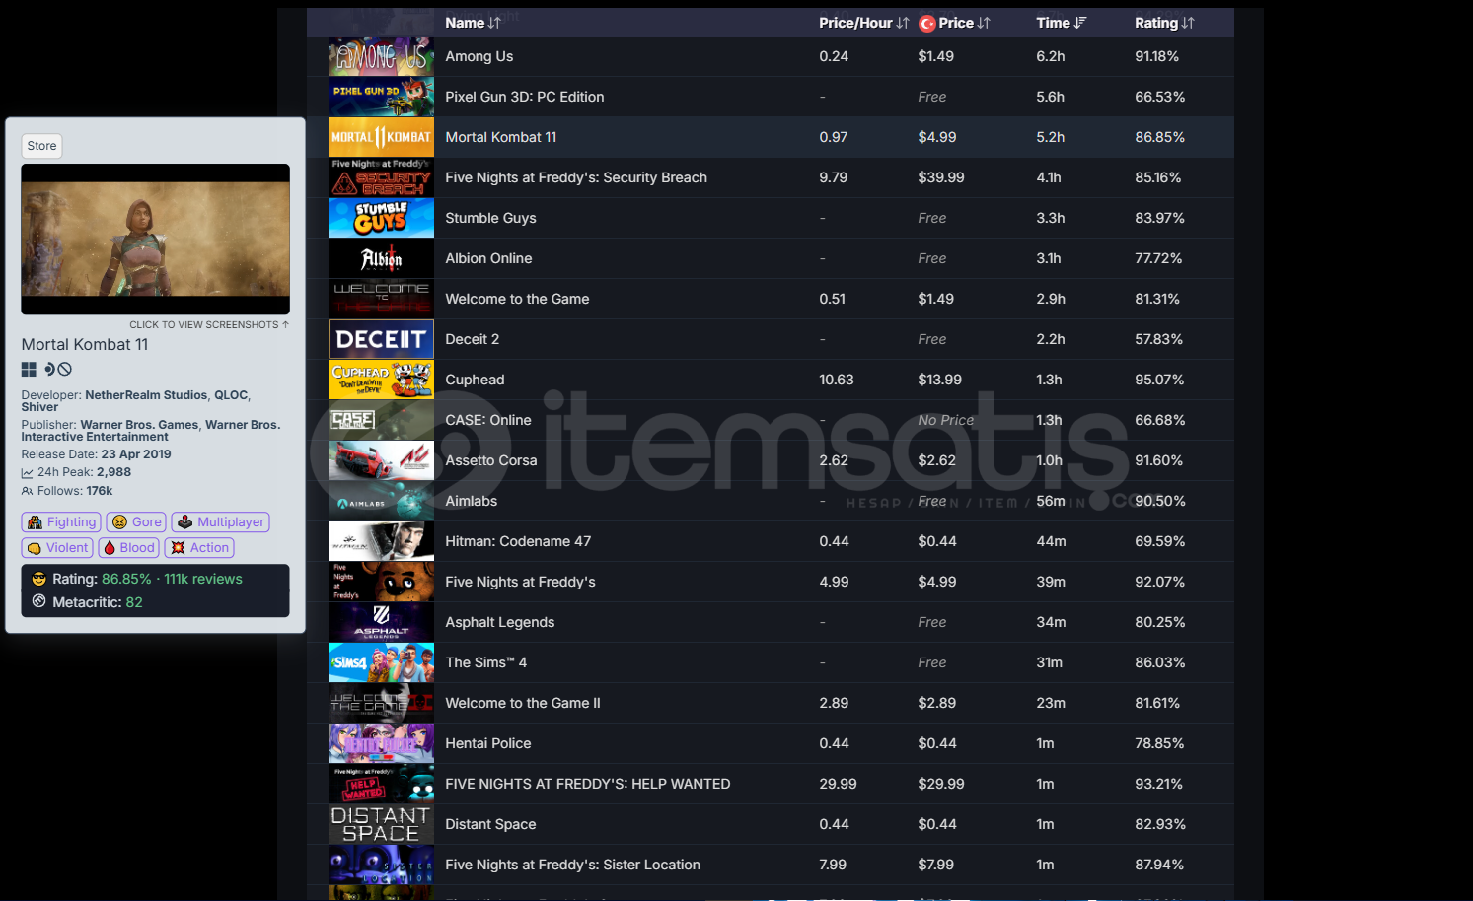This screenshot has width=1473, height=901.
Task: Click the sunglasses emoji beside Rating
Action: (39, 579)
